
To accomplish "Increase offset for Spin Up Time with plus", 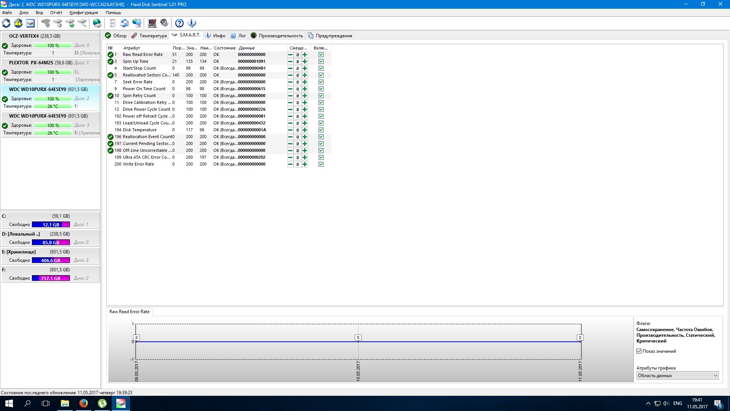I will pos(305,62).
